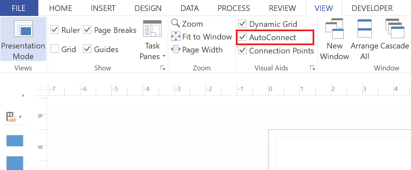
Task: Click the Arrange All windows icon
Action: 365,28
